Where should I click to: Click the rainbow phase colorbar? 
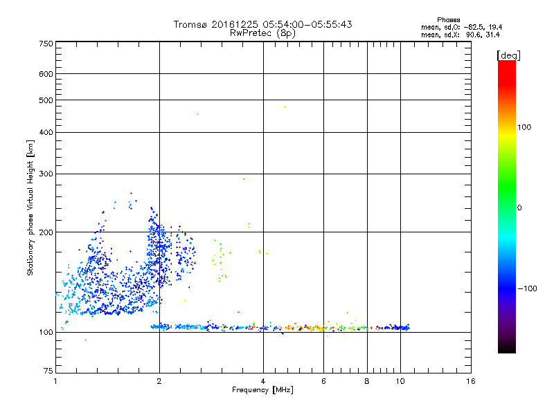tap(507, 206)
